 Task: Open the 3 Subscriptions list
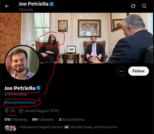point(72,119)
